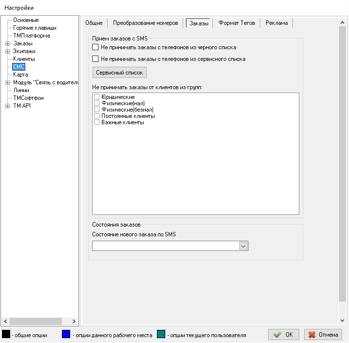
Task: Open the Формат Тегов tab
Action: click(236, 23)
